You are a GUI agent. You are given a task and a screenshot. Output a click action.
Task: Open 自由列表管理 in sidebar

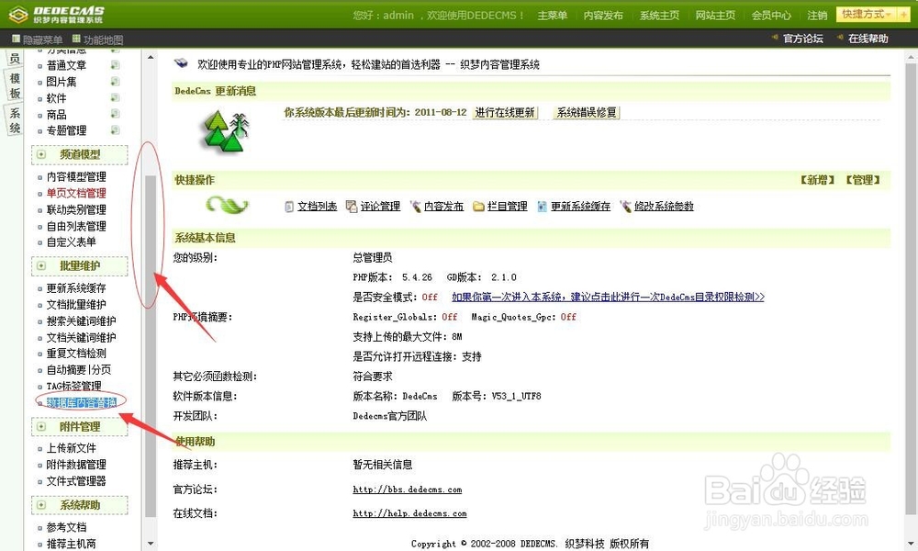pyautogui.click(x=76, y=226)
